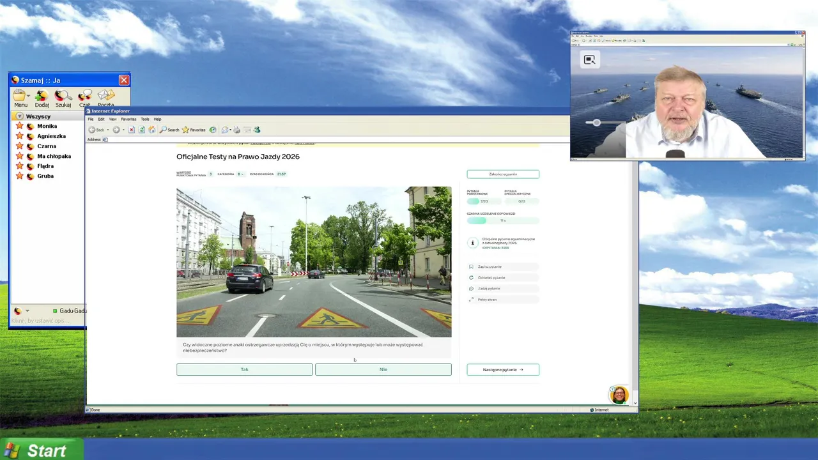The height and width of the screenshot is (460, 818).
Task: Click the road crossing question image
Action: 314,262
